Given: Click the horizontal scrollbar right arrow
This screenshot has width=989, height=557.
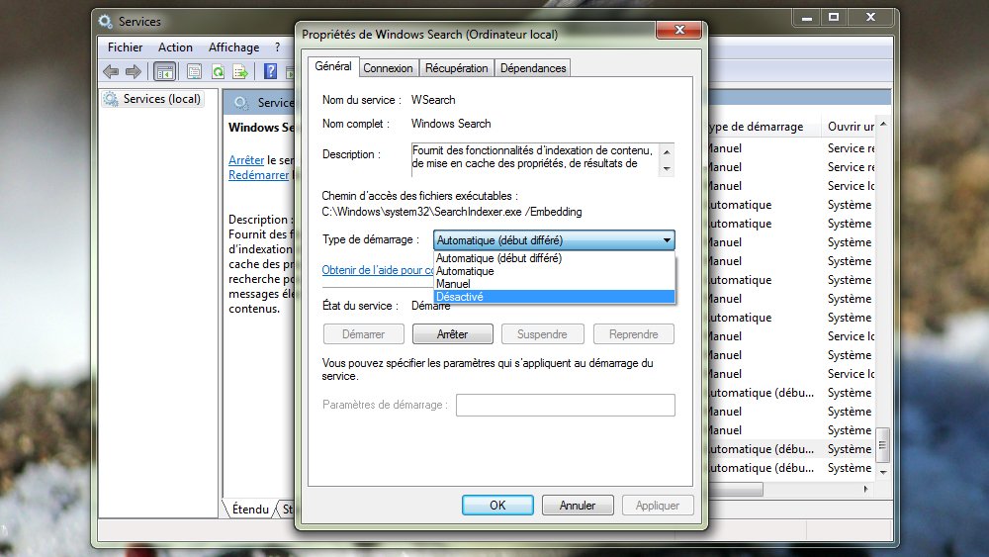Looking at the screenshot, I should 865,489.
